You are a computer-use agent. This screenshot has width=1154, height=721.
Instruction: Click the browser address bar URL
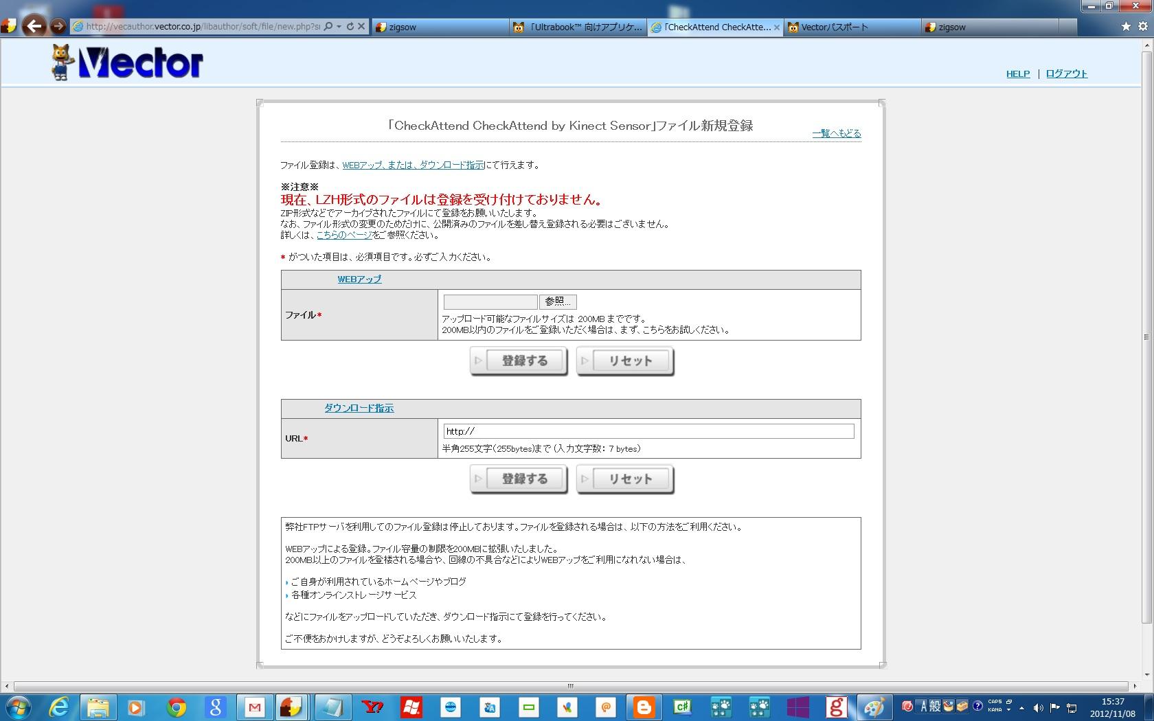(203, 27)
